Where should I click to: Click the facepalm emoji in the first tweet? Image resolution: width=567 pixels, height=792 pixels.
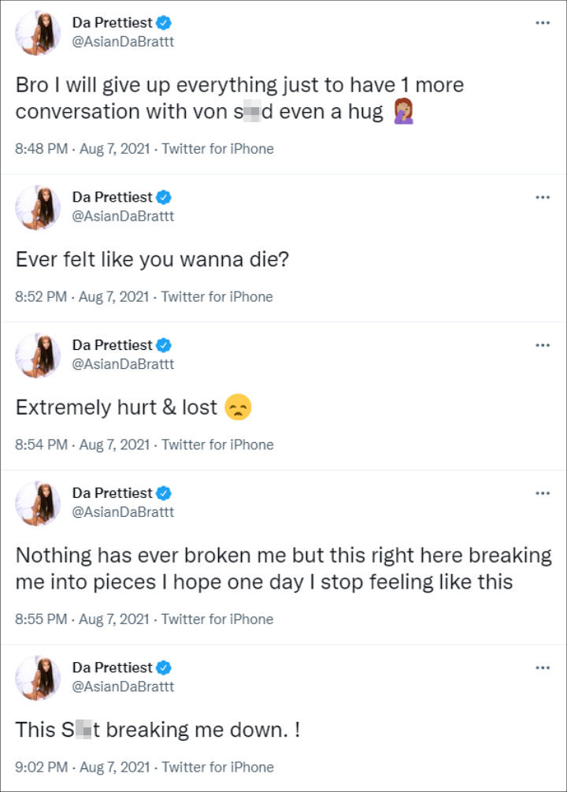tap(403, 112)
